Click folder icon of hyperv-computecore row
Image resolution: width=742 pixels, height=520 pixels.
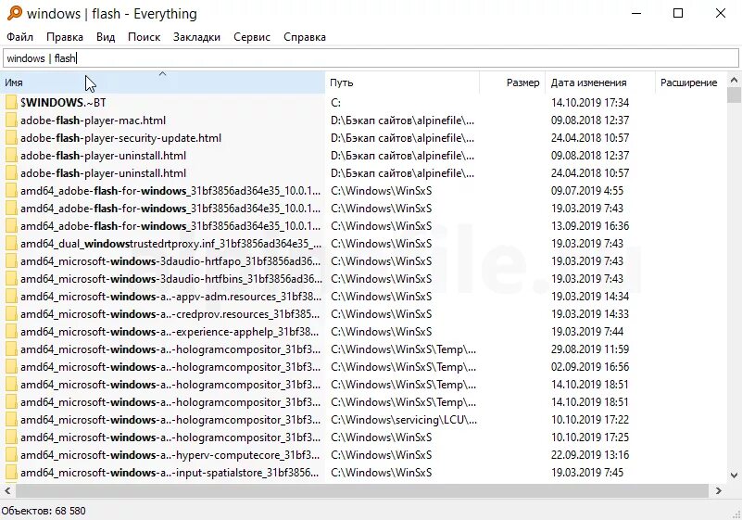coord(11,454)
